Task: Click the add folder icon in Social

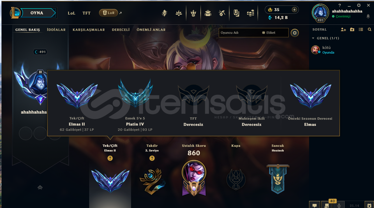Action: (352, 29)
